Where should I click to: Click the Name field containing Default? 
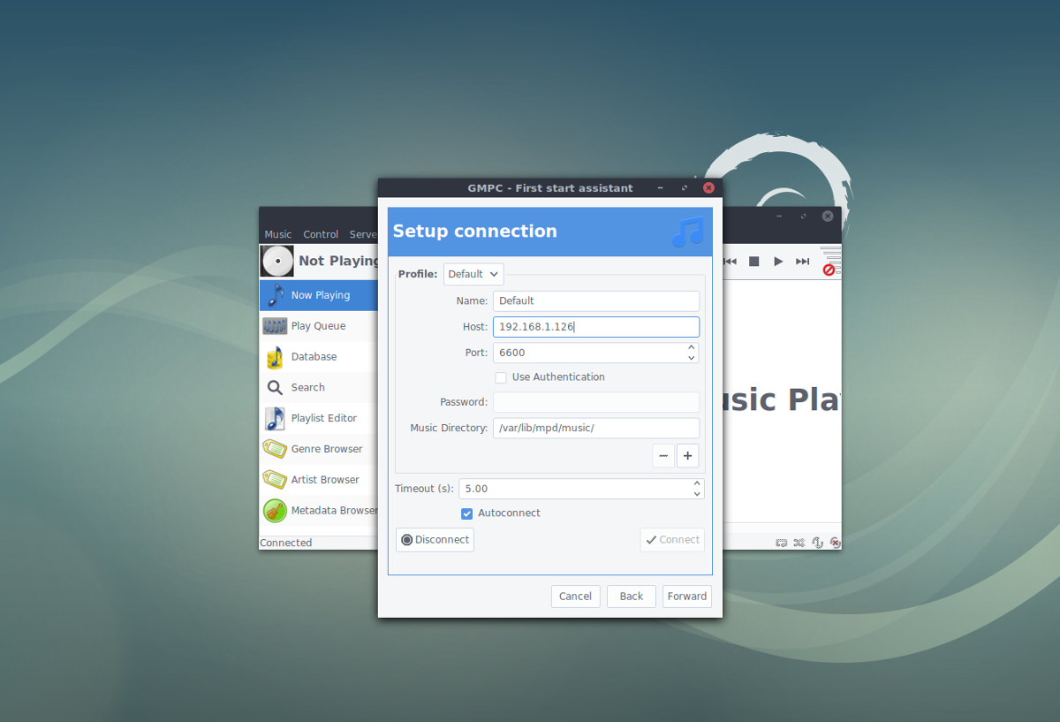tap(596, 300)
